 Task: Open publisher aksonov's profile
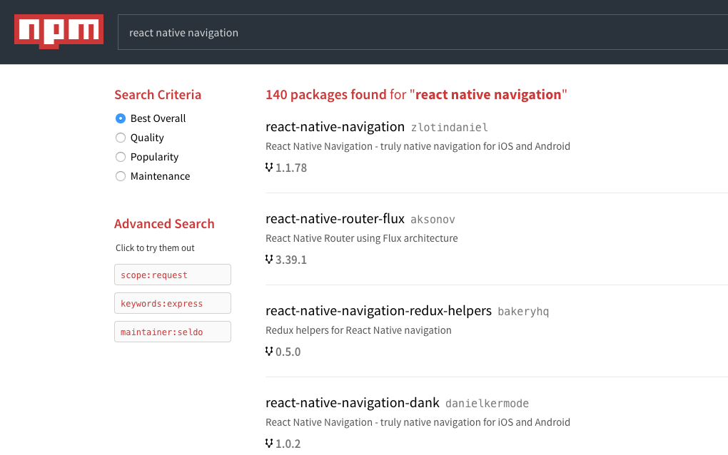433,220
